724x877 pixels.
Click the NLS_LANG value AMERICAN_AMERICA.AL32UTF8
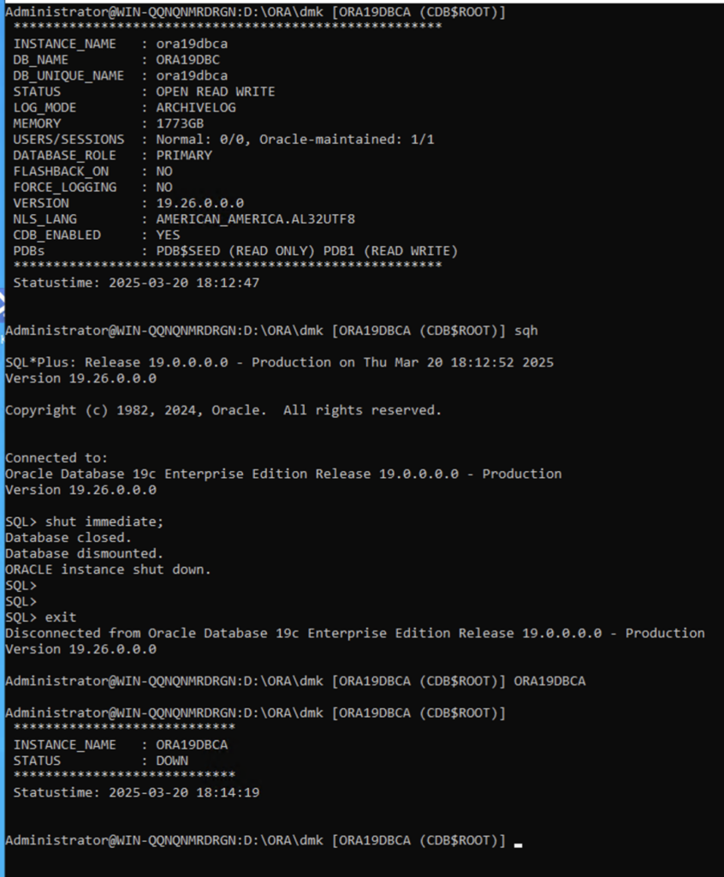[256, 219]
